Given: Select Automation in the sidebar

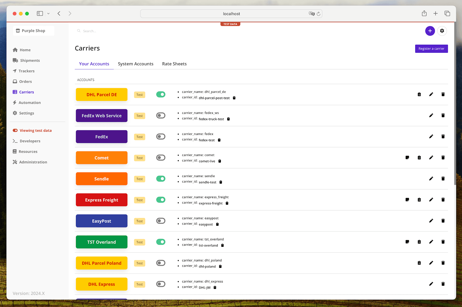Looking at the screenshot, I should click(29, 102).
